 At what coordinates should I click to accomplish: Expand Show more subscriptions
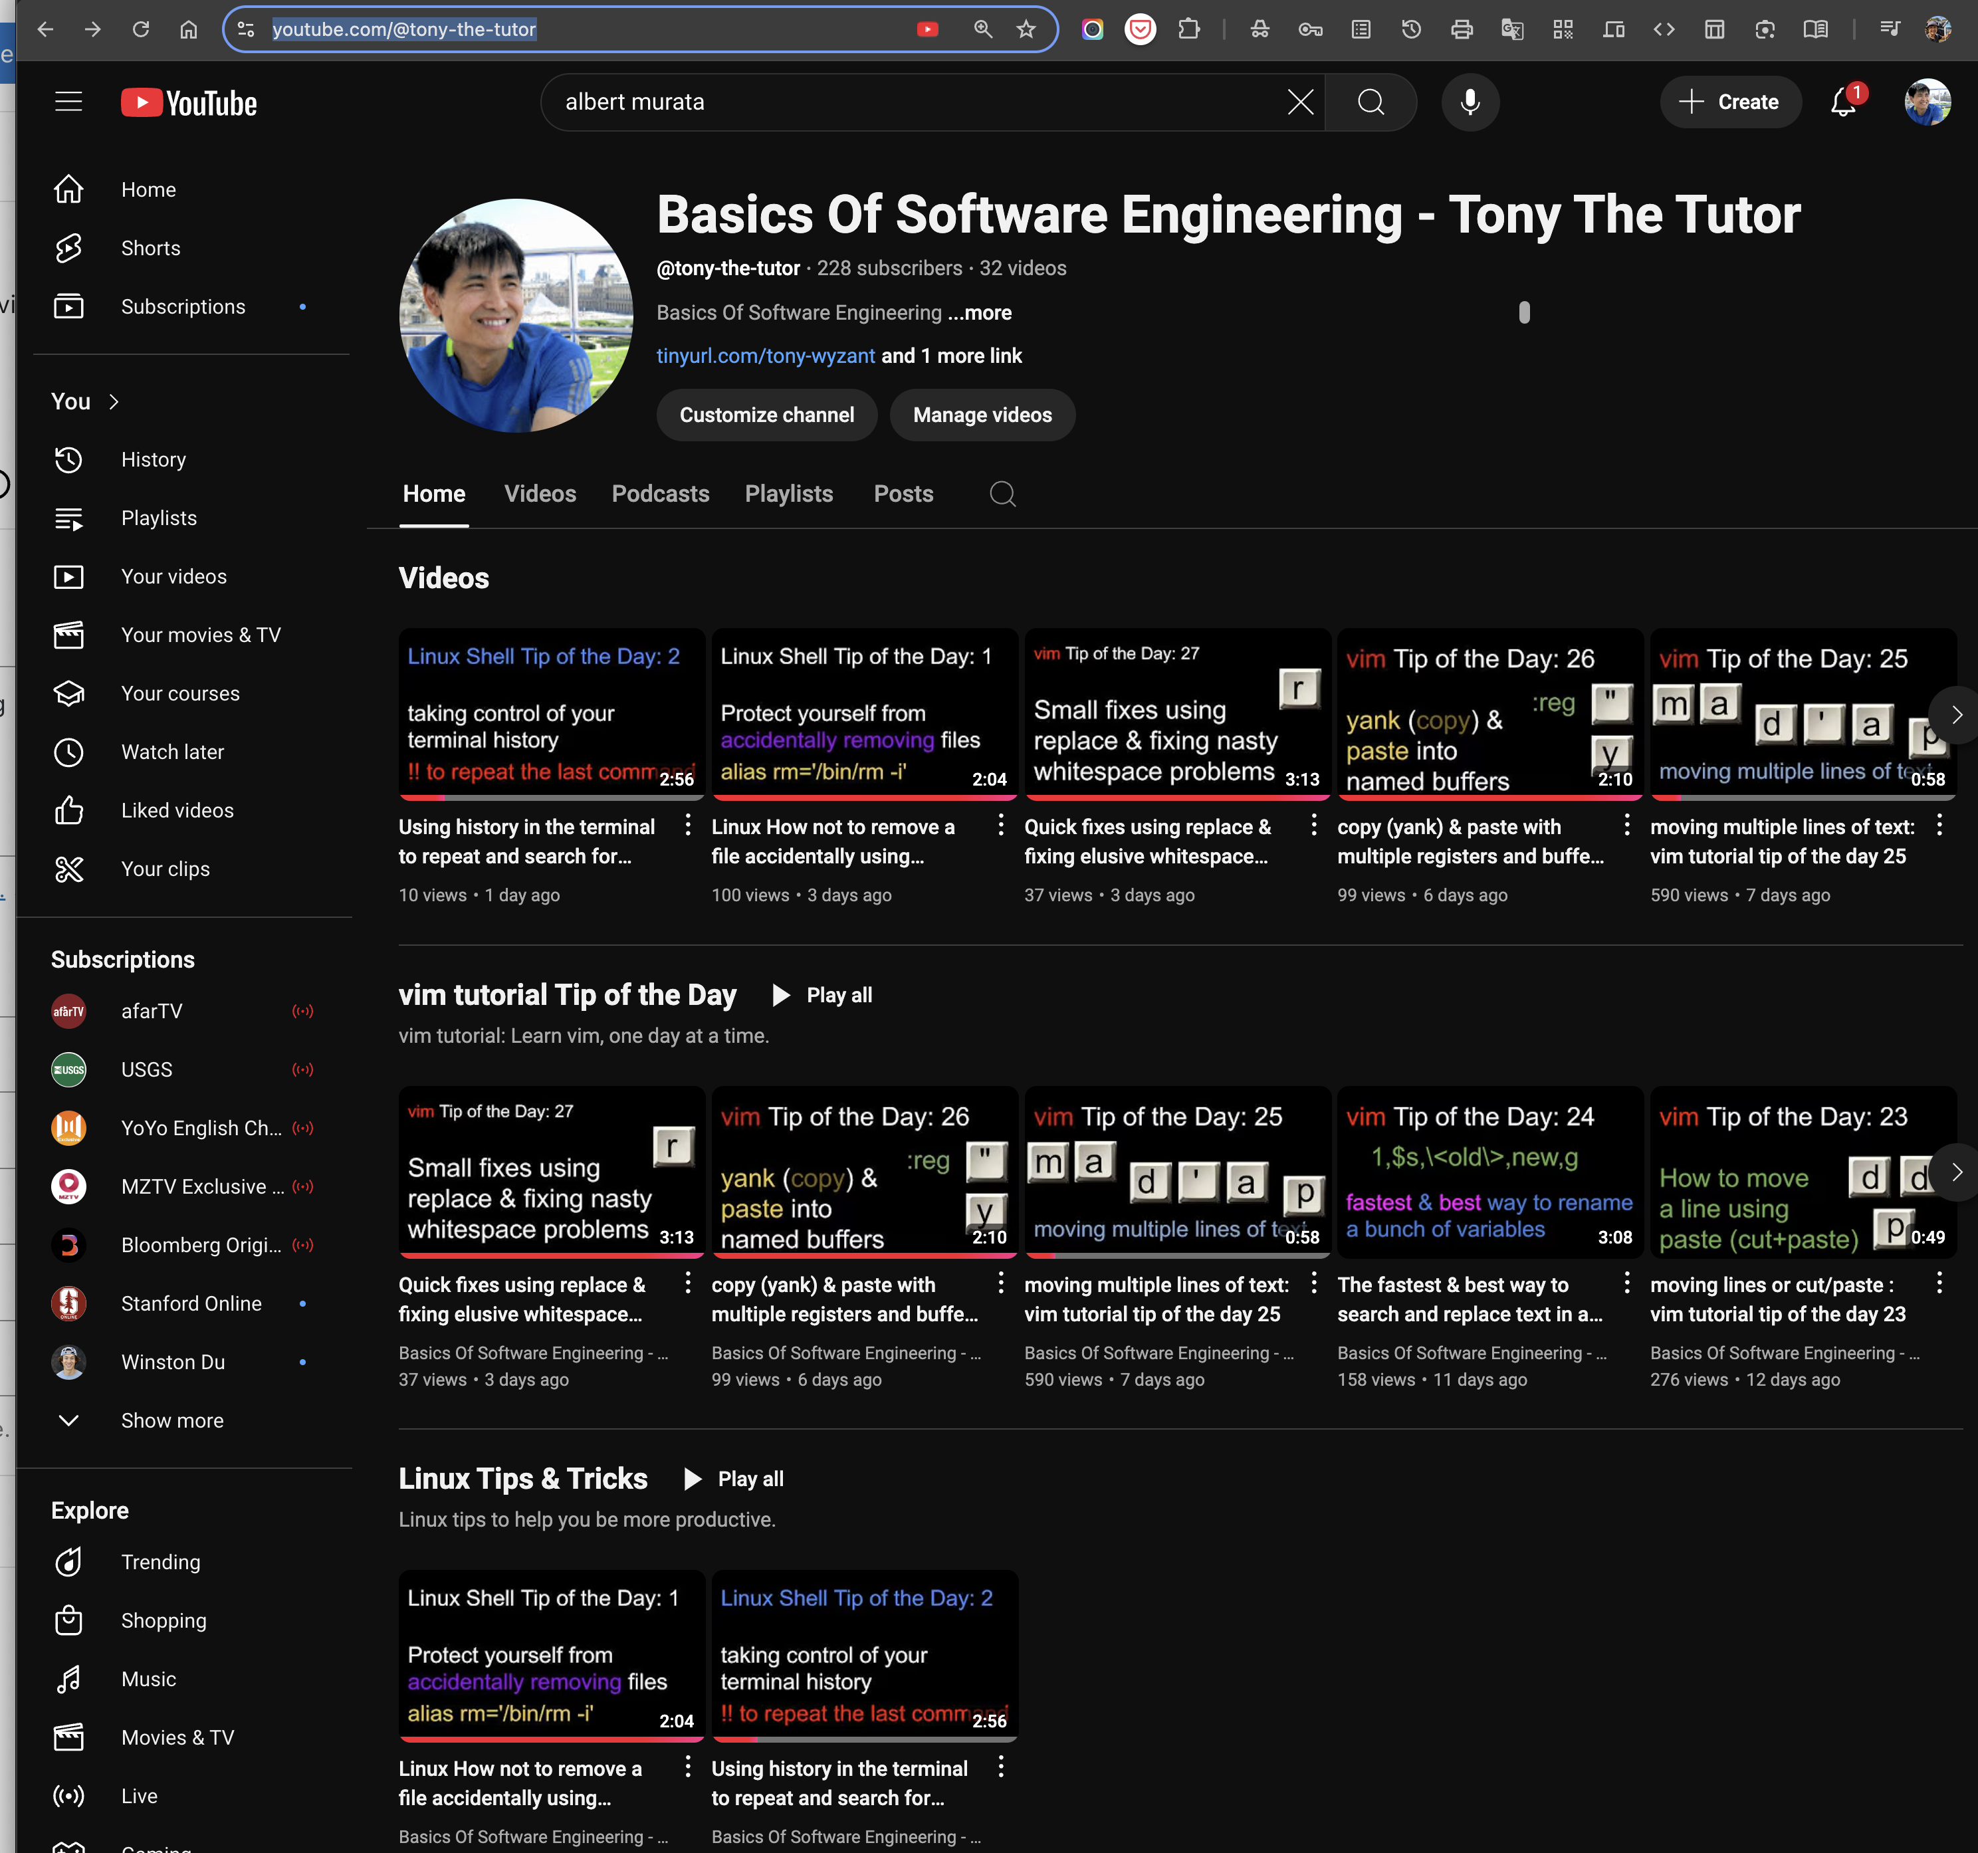click(171, 1420)
